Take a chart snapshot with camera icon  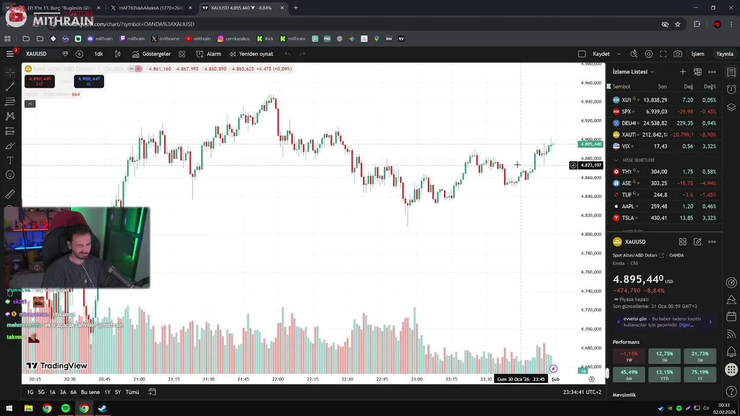(x=678, y=54)
